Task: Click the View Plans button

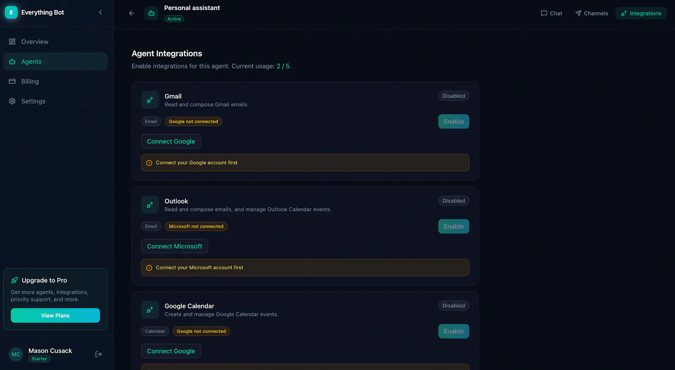Action: pos(55,315)
